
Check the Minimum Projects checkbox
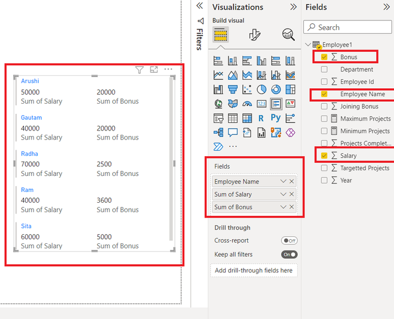pos(324,131)
